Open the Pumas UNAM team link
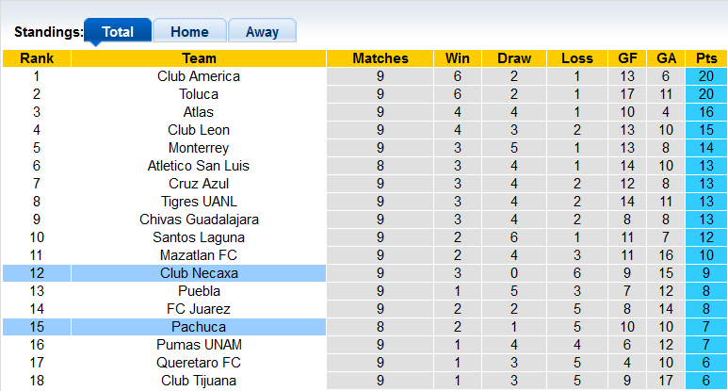 pyautogui.click(x=199, y=345)
